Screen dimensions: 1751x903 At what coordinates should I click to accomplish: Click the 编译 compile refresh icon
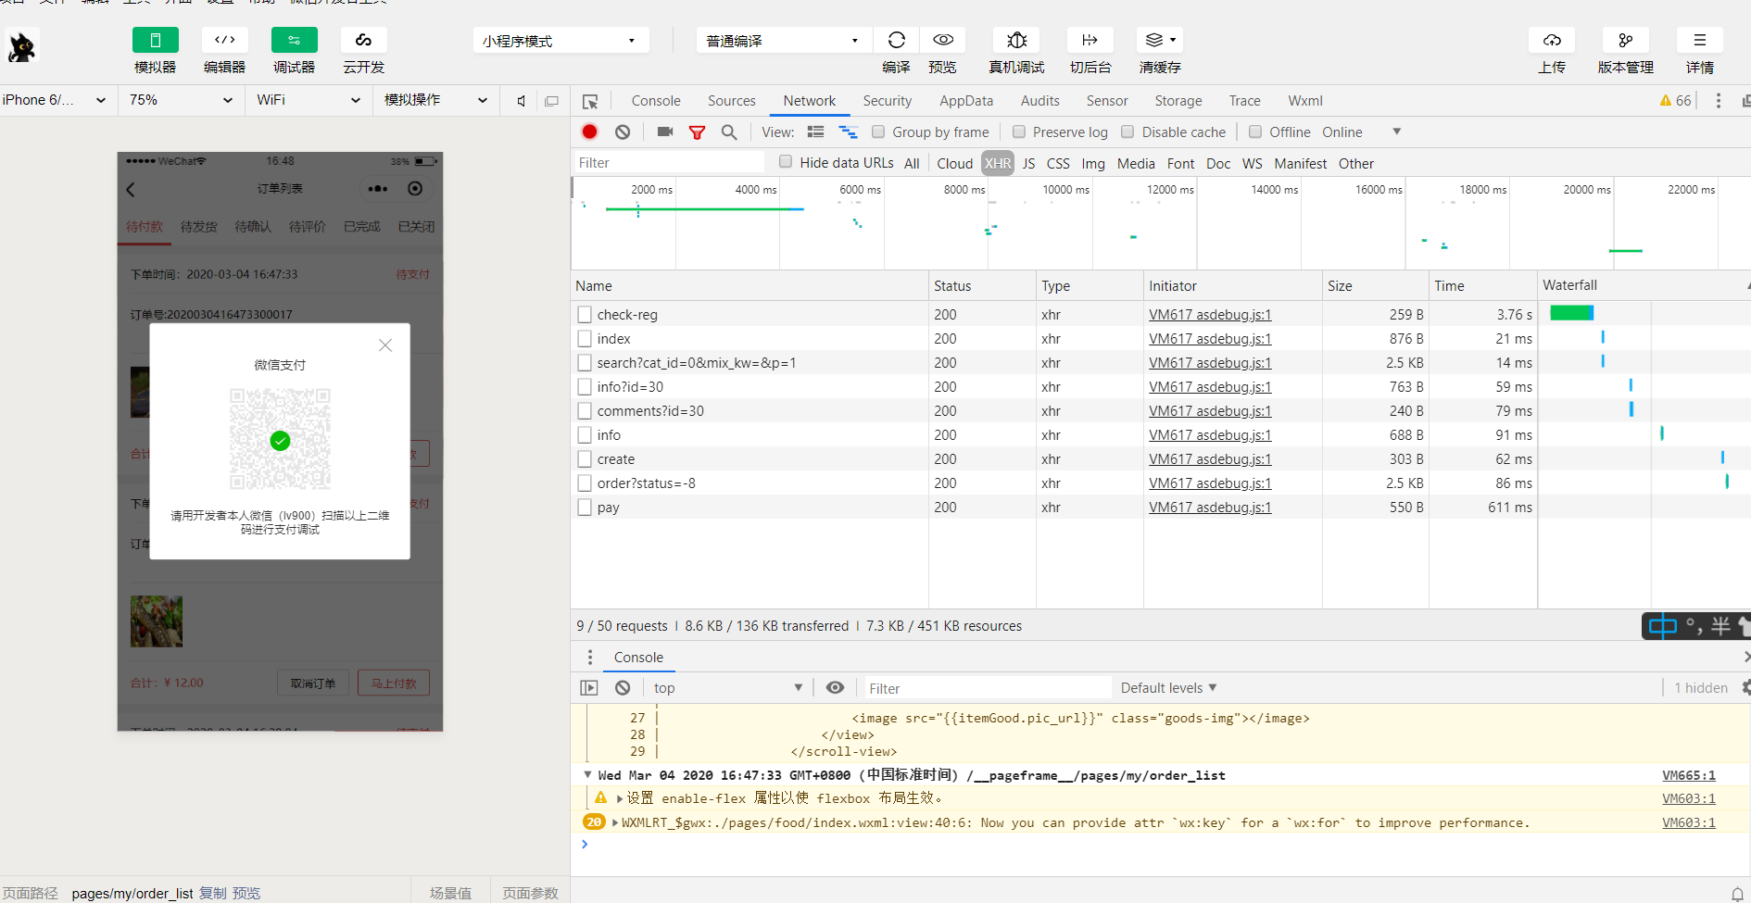[896, 40]
